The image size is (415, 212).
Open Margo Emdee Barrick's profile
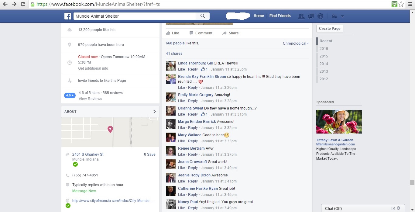click(x=197, y=122)
